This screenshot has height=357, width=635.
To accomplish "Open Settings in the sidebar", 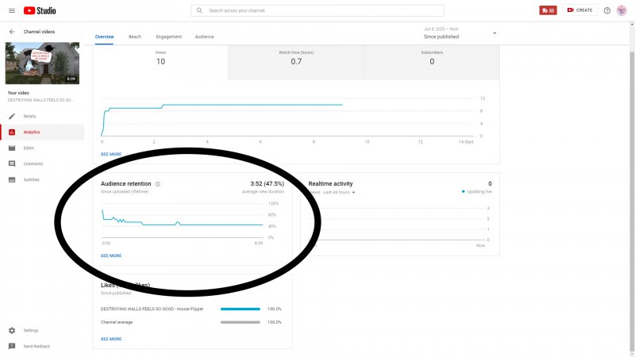I will (x=30, y=330).
